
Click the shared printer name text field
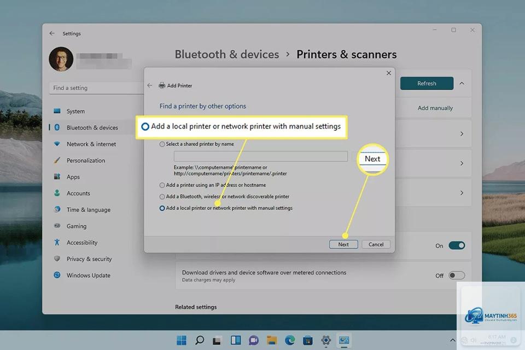pos(260,156)
